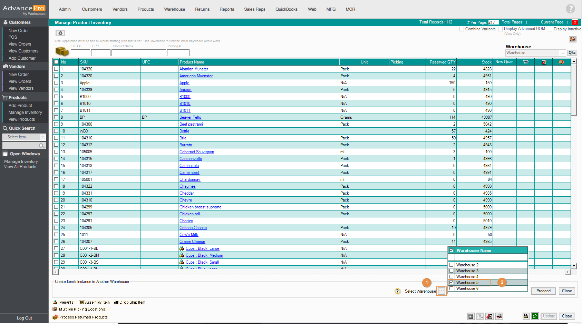Click the printer icon beside Excel export
This screenshot has width=582, height=324.
pyautogui.click(x=526, y=316)
